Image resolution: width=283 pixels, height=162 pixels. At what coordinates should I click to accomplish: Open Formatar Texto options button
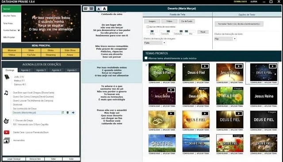239,24
